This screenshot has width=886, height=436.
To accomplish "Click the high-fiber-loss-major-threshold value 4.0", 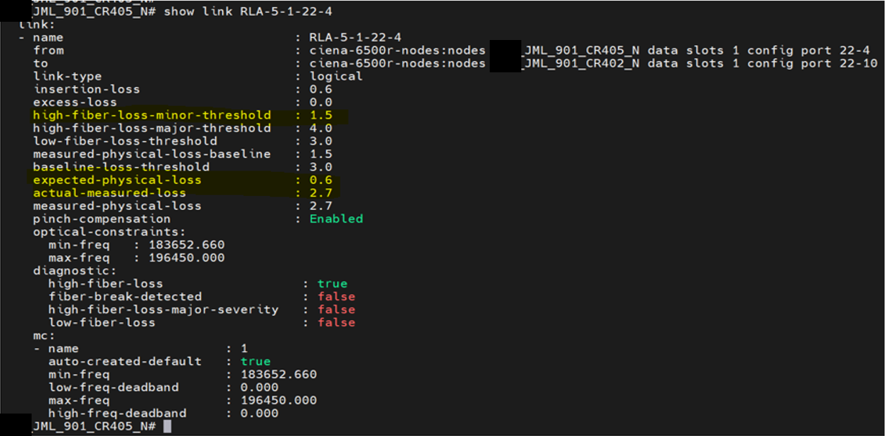I will pyautogui.click(x=321, y=128).
